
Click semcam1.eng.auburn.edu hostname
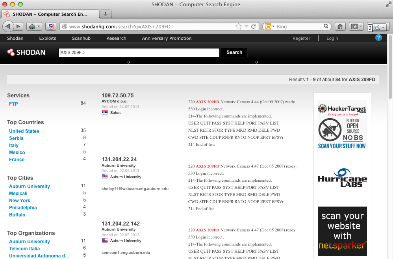pos(126,253)
